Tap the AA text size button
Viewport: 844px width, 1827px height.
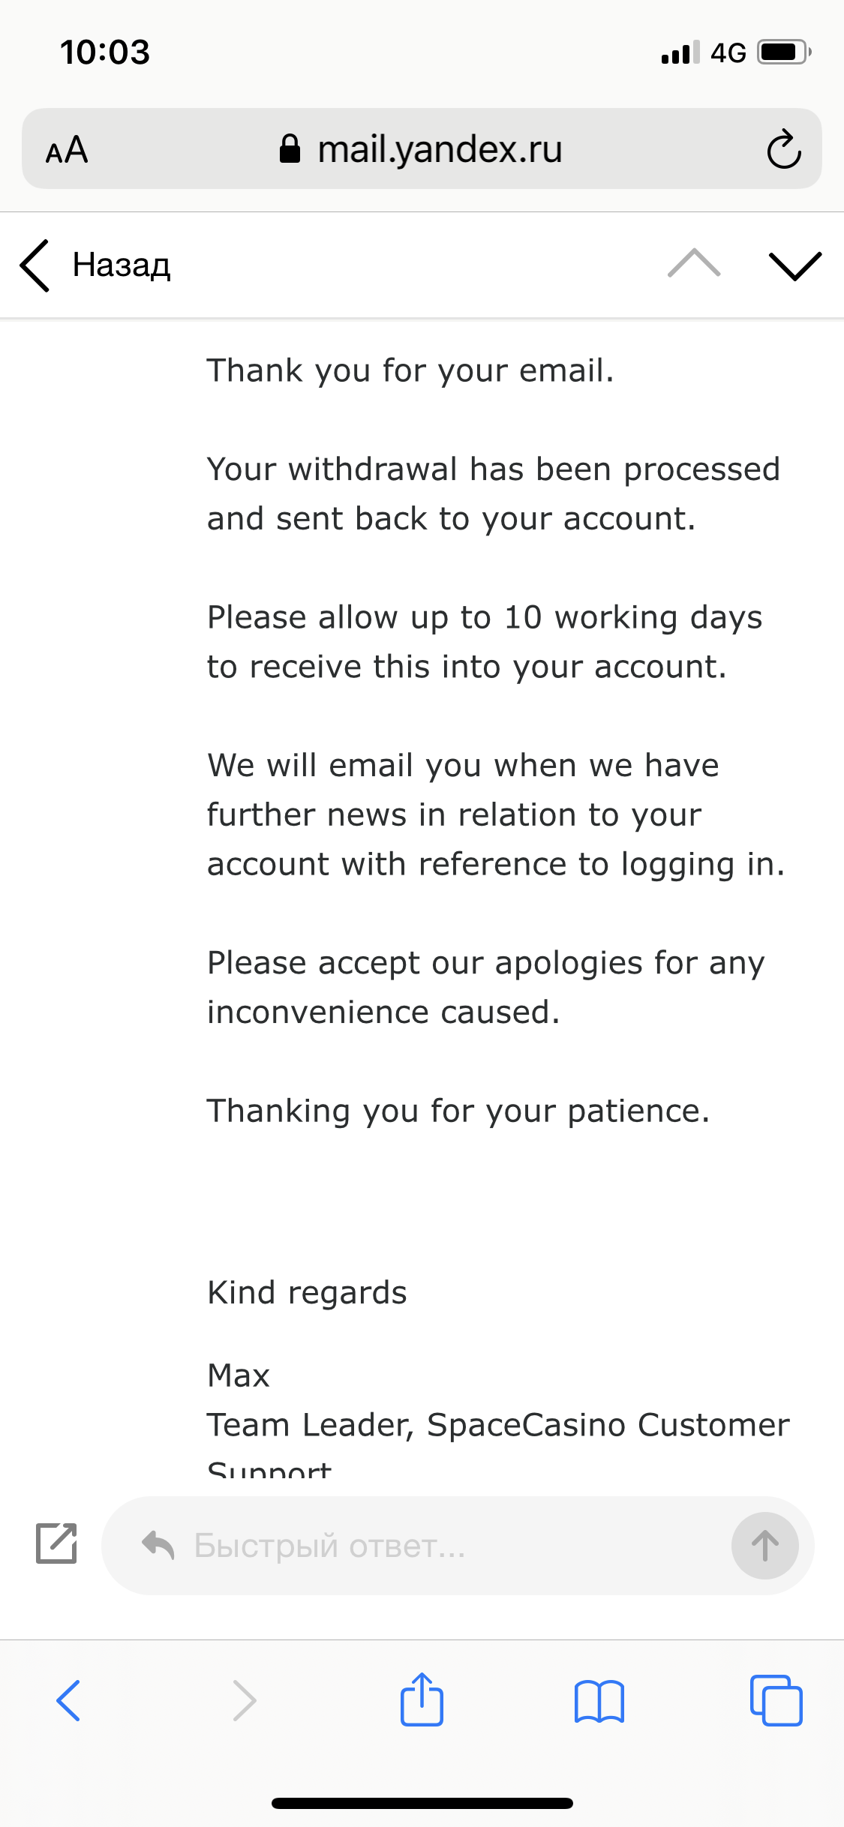(x=67, y=150)
